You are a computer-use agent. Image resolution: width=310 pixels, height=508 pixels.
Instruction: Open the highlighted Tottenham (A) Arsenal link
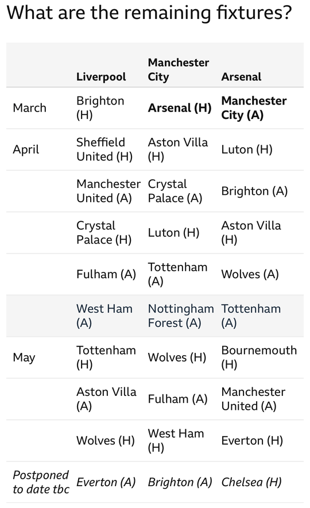[251, 316]
